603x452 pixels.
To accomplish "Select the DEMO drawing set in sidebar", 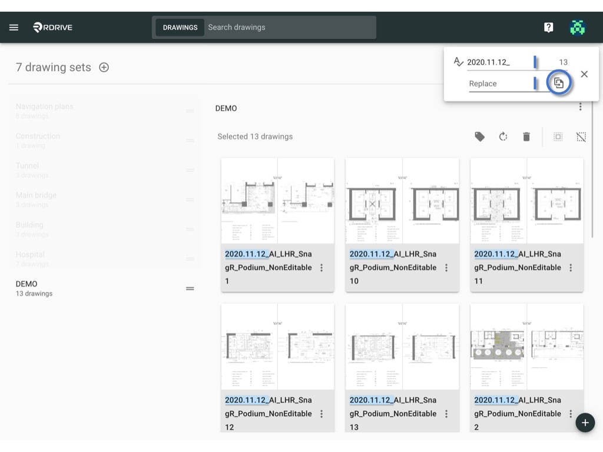I will tap(105, 288).
